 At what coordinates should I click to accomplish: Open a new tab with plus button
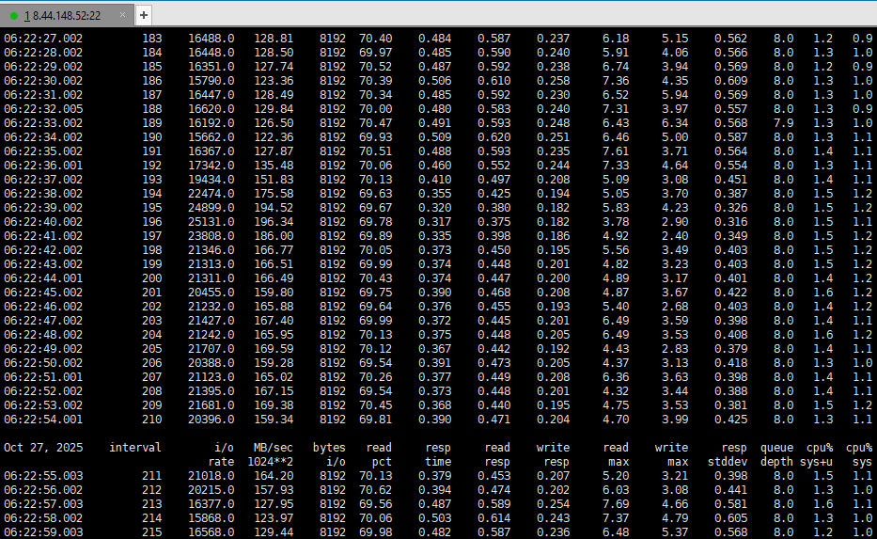(144, 15)
